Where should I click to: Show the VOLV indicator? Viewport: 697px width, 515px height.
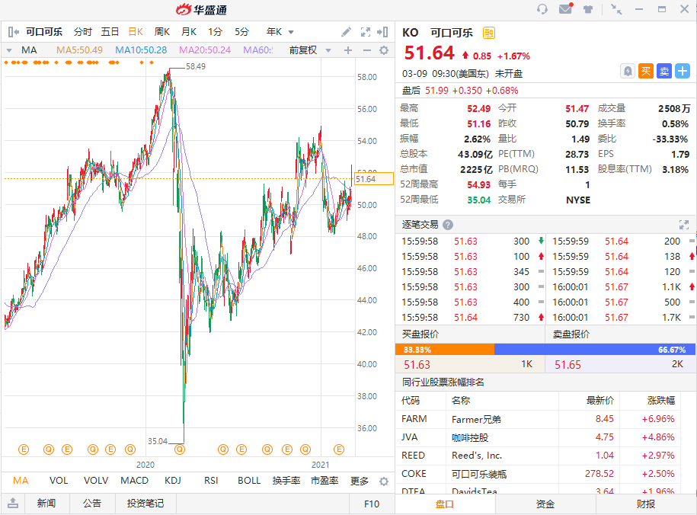96,481
